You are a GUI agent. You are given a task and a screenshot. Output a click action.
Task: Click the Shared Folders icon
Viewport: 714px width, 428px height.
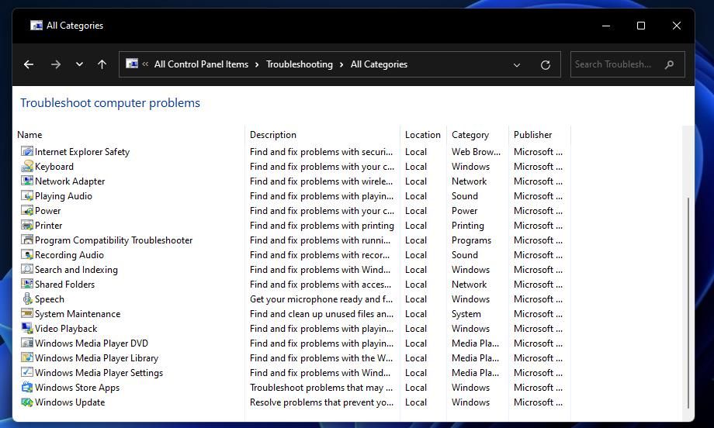(27, 285)
